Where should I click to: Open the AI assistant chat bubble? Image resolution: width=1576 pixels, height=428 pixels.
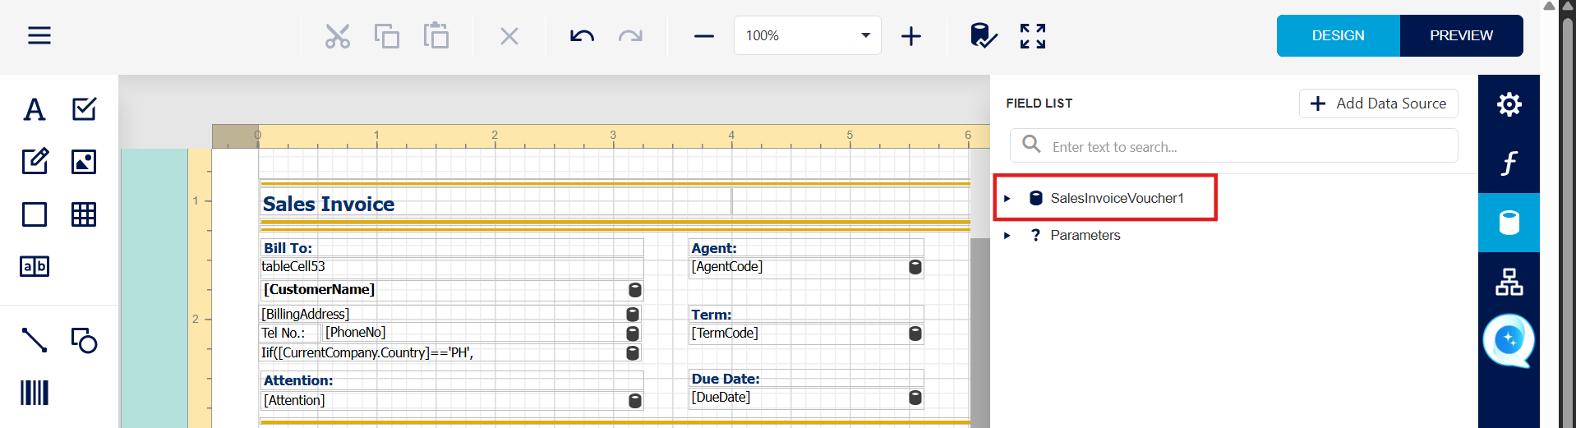1509,340
